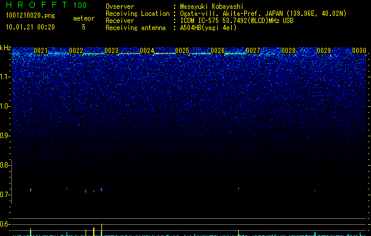Click the 0.9 frequency axis label
Image resolution: width=371 pixels, height=236 pixels.
tap(4, 136)
